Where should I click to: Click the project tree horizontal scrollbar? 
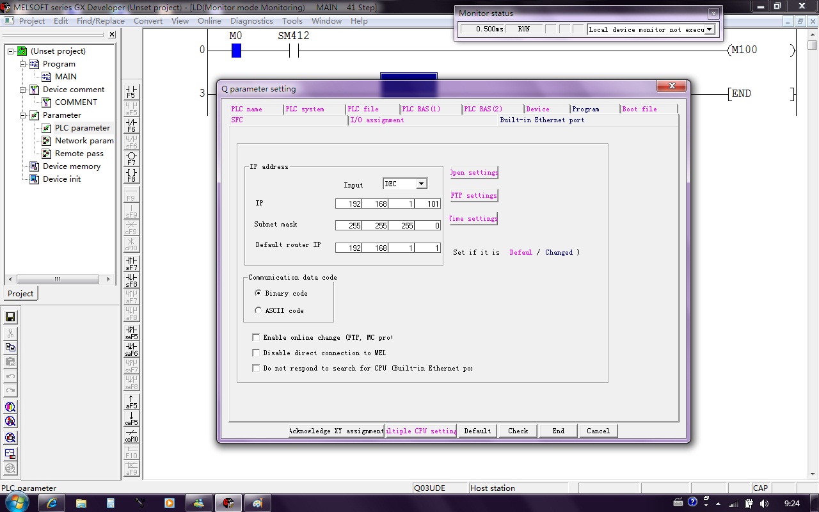click(x=58, y=279)
